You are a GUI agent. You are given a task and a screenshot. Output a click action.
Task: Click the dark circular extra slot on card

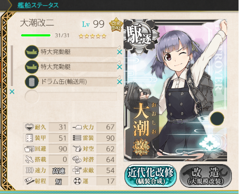(217, 118)
